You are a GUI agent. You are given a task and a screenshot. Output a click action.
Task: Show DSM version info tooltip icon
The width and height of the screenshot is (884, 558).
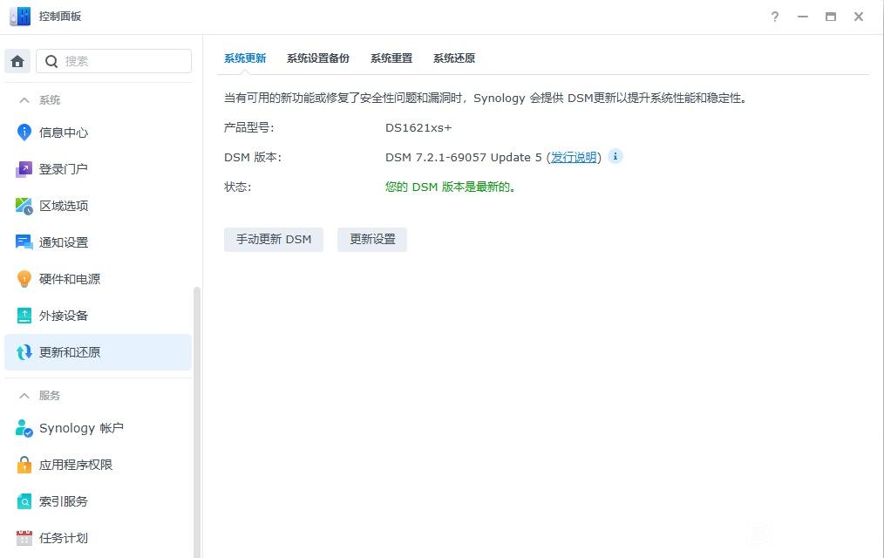pyautogui.click(x=615, y=156)
